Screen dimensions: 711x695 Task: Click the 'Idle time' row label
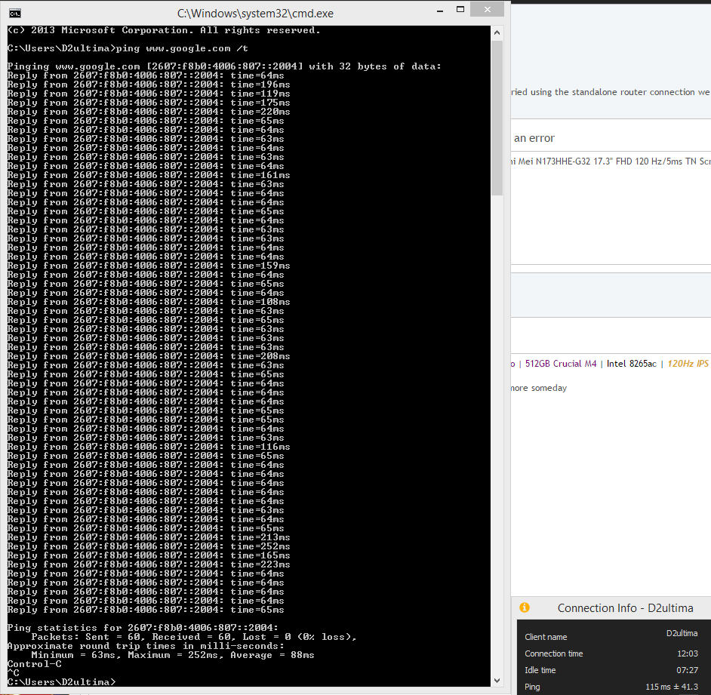(x=540, y=670)
